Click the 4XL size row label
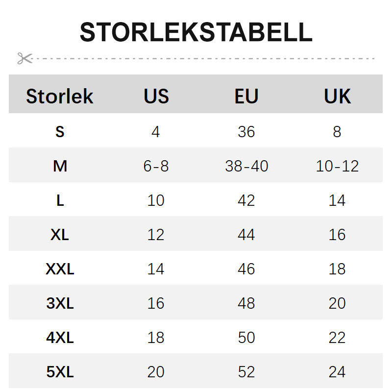Image resolution: width=392 pixels, height=392 pixels. pyautogui.click(x=60, y=338)
